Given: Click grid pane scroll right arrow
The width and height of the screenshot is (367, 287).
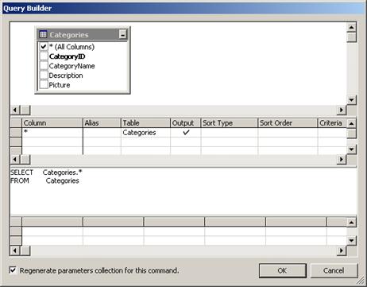Looking at the screenshot, I should pos(342,159).
